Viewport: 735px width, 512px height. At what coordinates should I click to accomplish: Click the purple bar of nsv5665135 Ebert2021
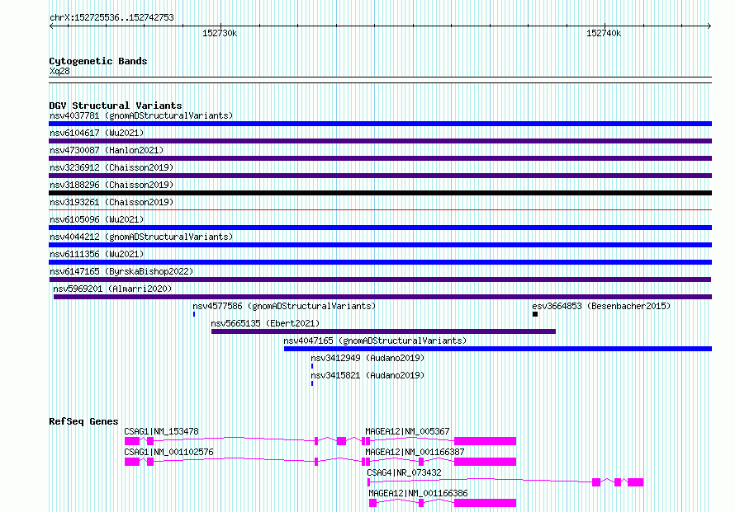click(383, 331)
